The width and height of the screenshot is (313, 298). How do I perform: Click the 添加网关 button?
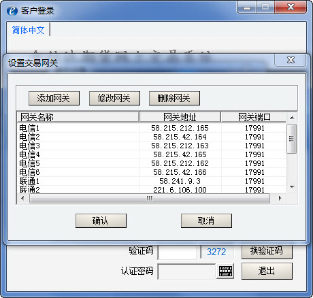[x=54, y=98]
